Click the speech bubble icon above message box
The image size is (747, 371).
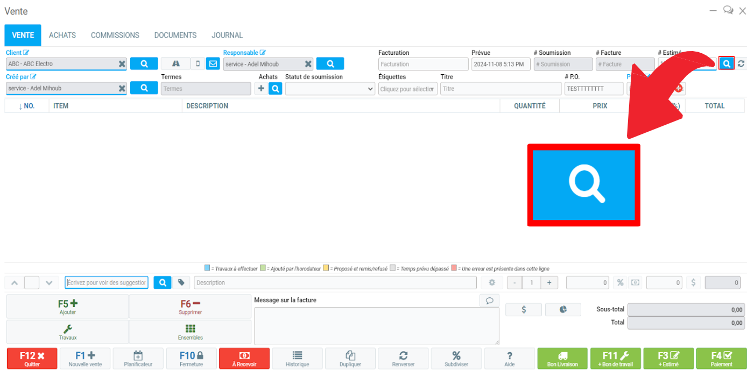[x=489, y=301]
